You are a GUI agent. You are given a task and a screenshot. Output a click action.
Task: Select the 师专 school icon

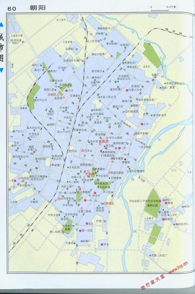click(x=102, y=245)
